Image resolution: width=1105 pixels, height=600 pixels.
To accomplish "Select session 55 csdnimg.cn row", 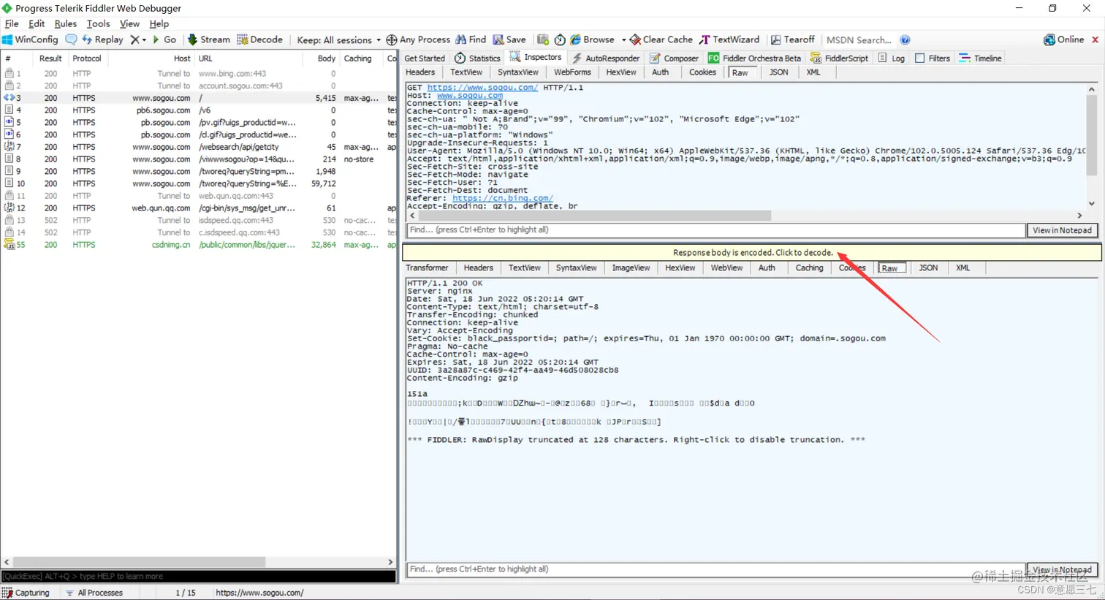I will [x=199, y=245].
